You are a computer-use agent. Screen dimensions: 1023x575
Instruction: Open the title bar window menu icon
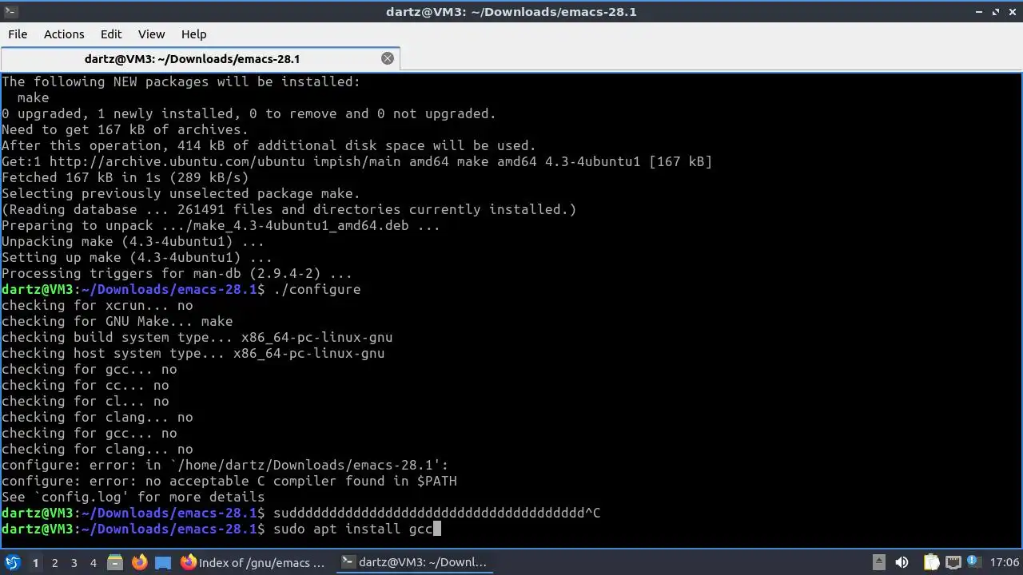(11, 11)
